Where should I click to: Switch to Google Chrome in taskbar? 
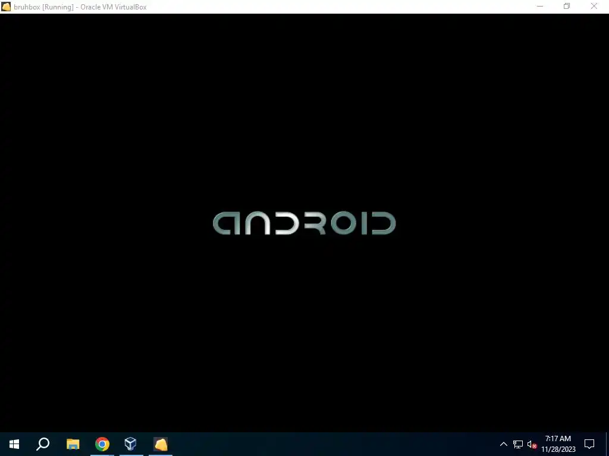click(x=102, y=444)
